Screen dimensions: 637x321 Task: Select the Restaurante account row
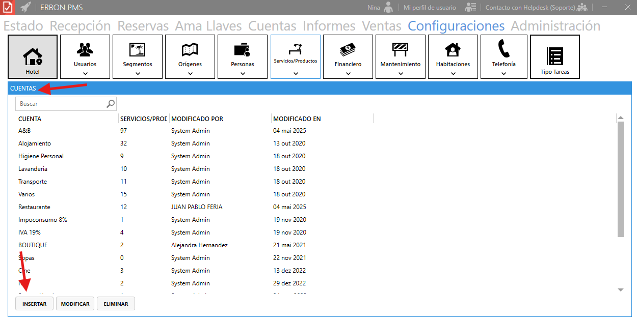pos(34,207)
